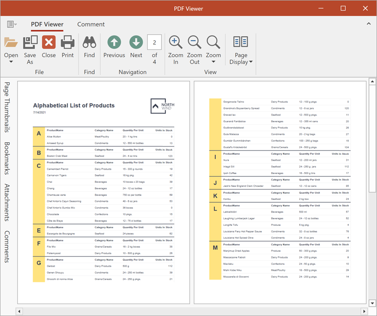
Task: Click the Mozzarella di Giovanni entry
Action: pyautogui.click(x=236, y=277)
